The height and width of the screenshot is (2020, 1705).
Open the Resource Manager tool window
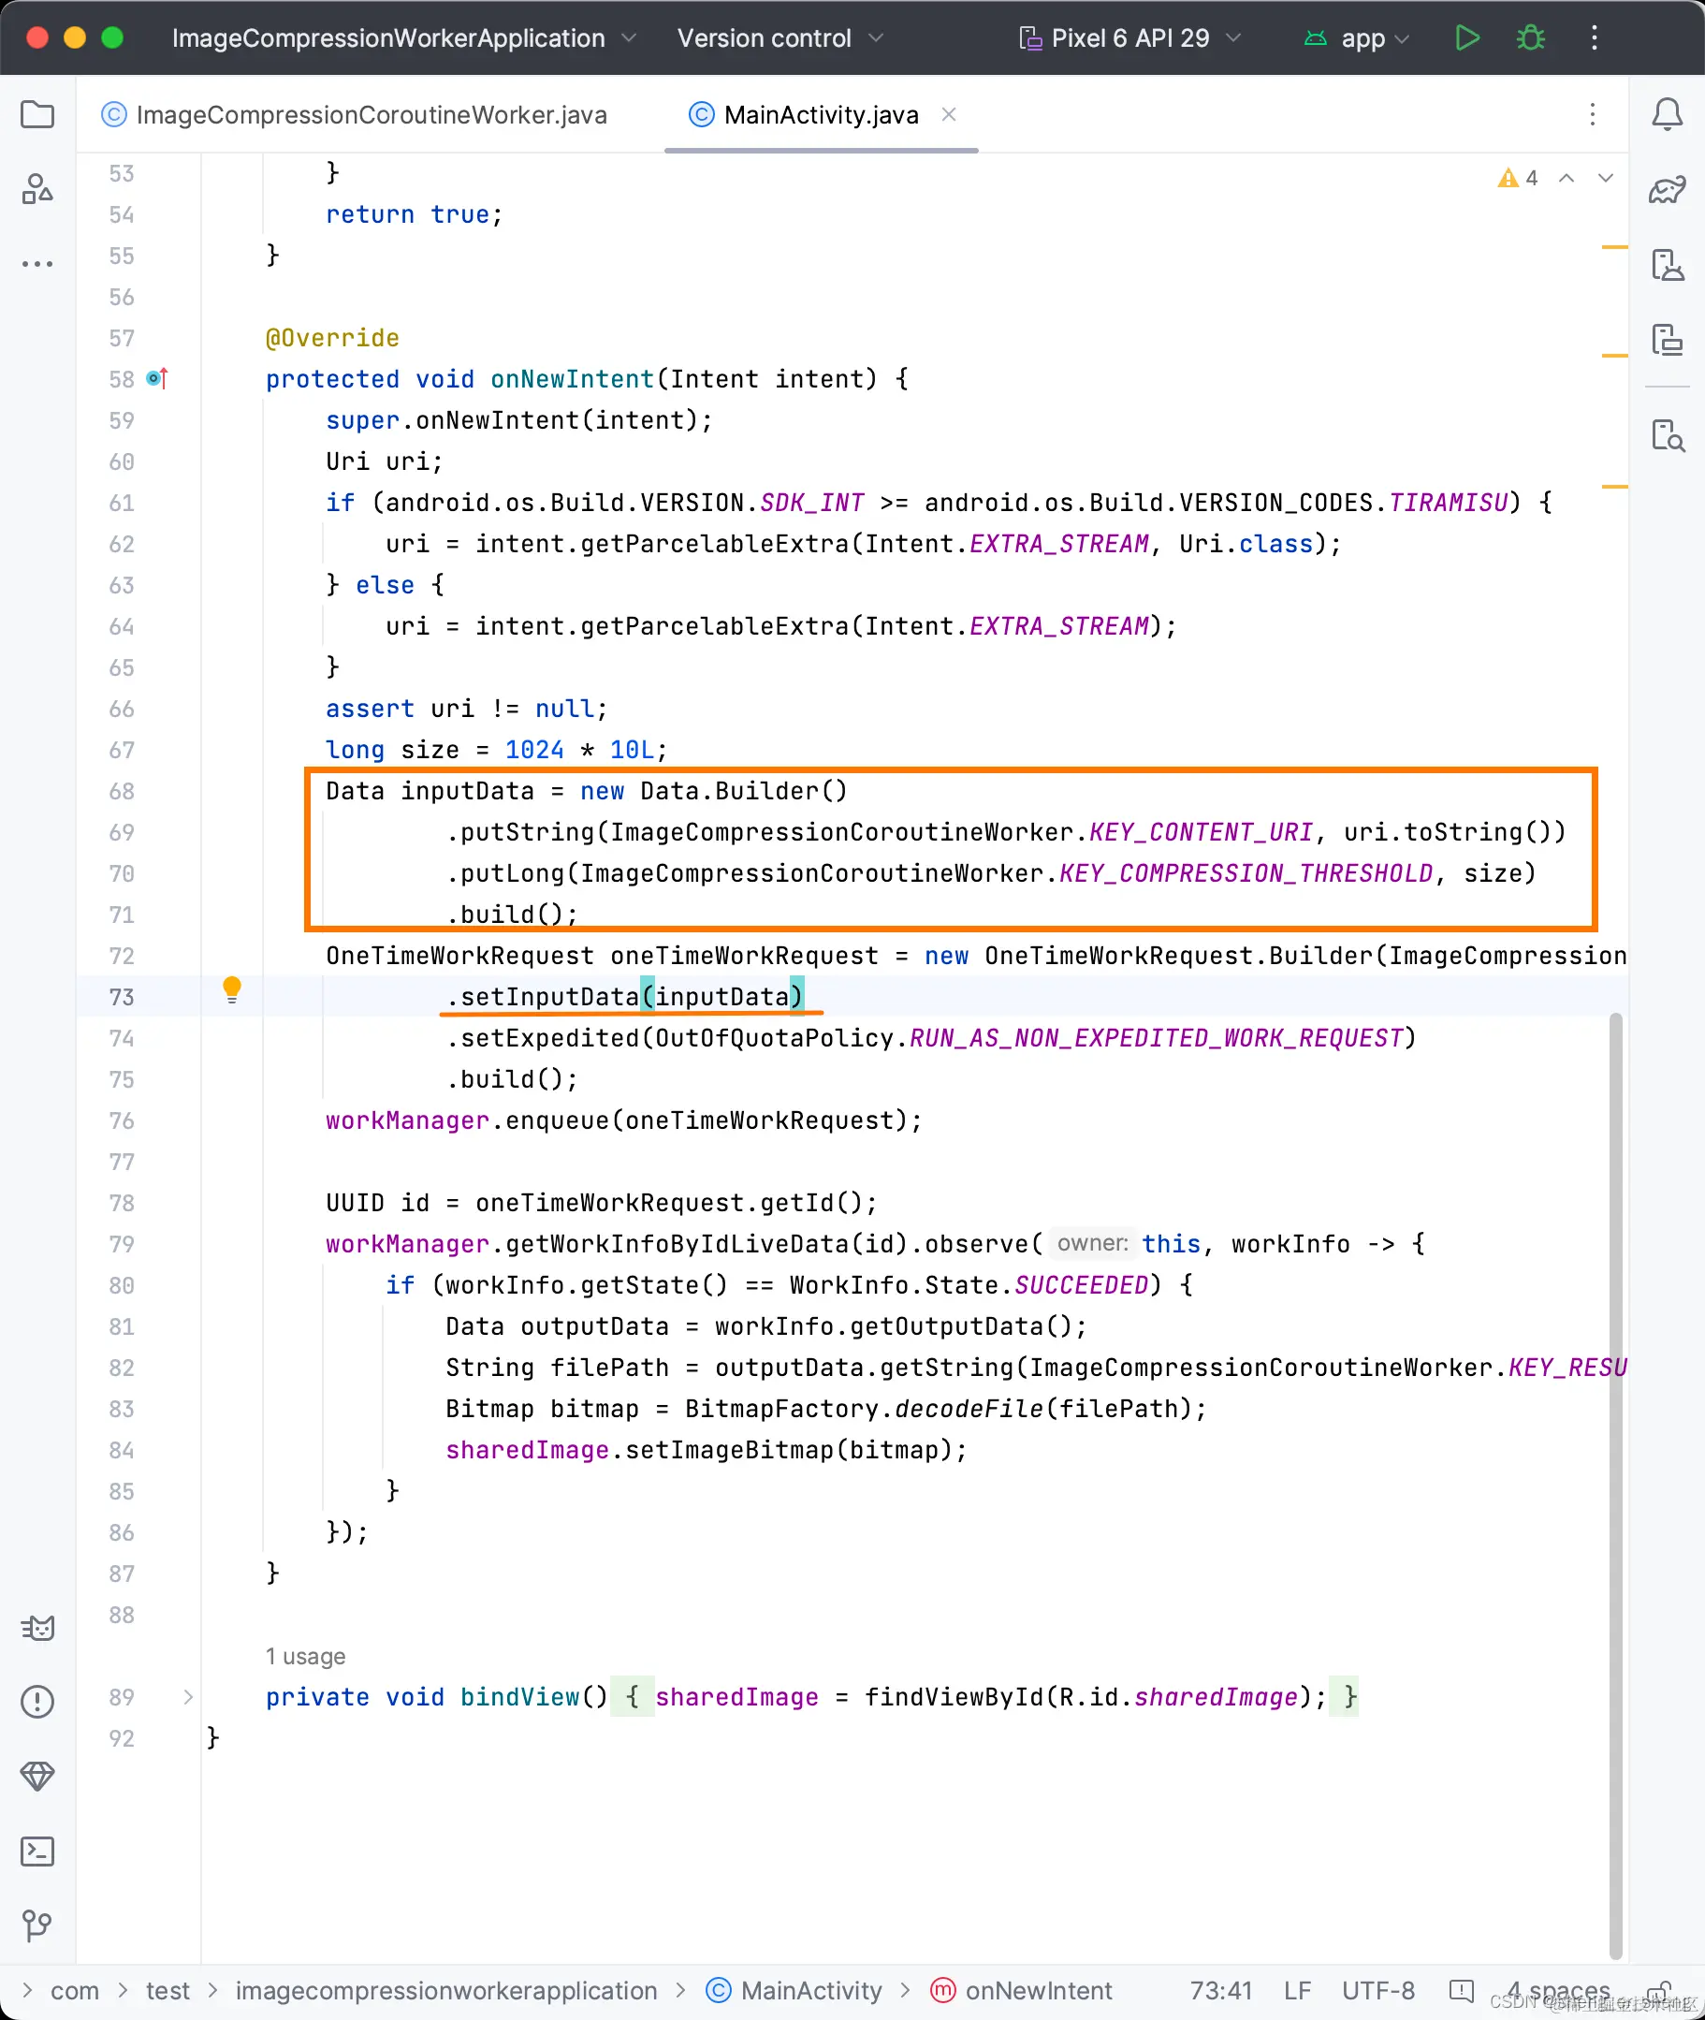[36, 188]
